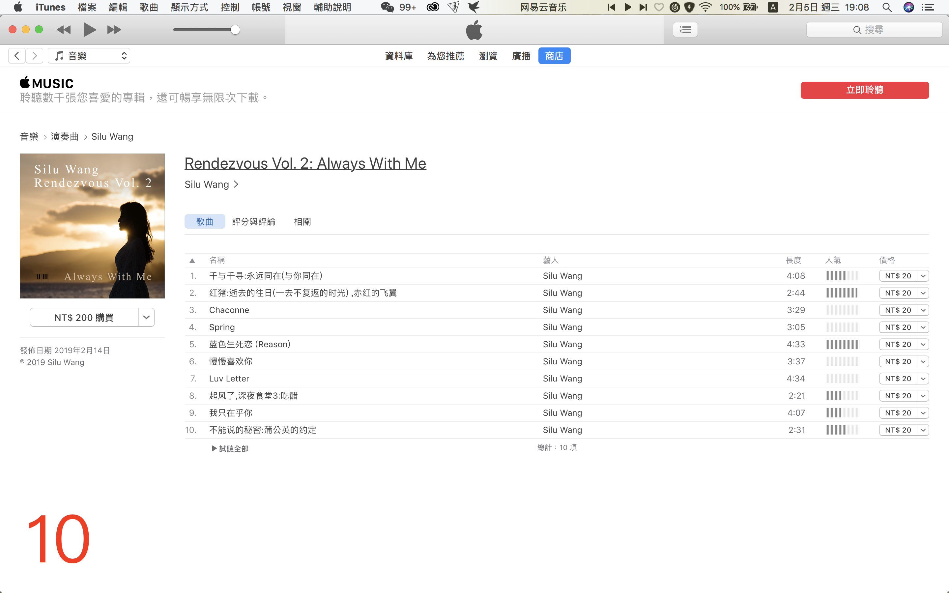949x593 pixels.
Task: Buy track 千与千寻:永远同在 for NT$ 20
Action: pyautogui.click(x=898, y=276)
